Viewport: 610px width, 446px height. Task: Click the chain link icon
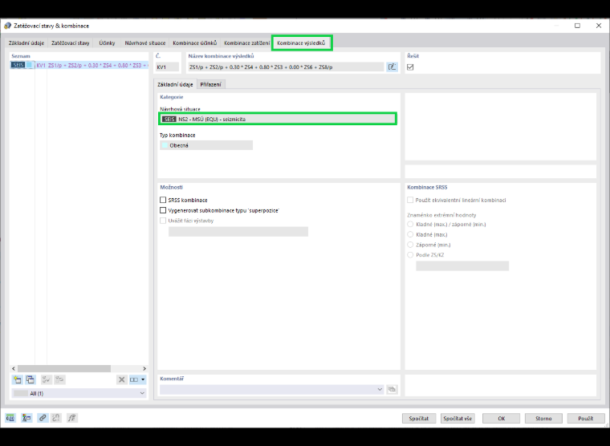click(43, 418)
